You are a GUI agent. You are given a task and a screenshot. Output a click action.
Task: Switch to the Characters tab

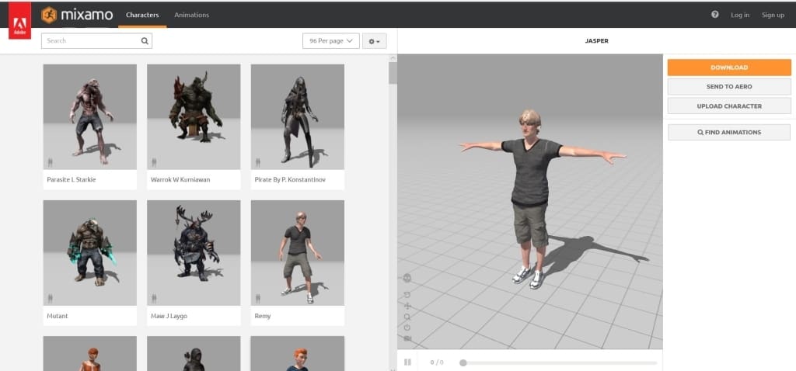[x=142, y=15]
